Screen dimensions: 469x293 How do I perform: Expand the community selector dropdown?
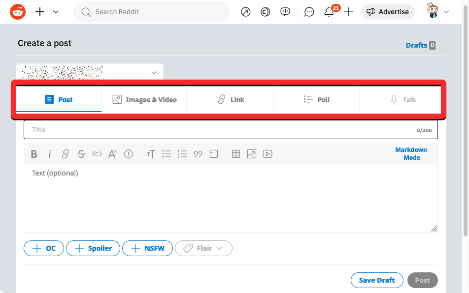pyautogui.click(x=154, y=73)
